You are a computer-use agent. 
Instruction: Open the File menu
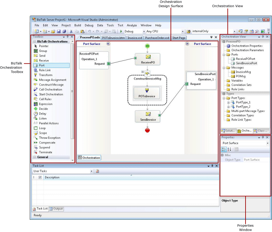(x=37, y=25)
